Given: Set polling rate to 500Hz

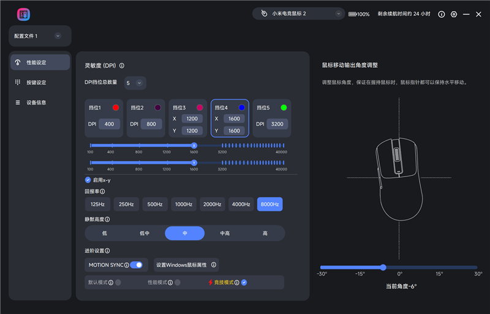Looking at the screenshot, I should [x=155, y=204].
